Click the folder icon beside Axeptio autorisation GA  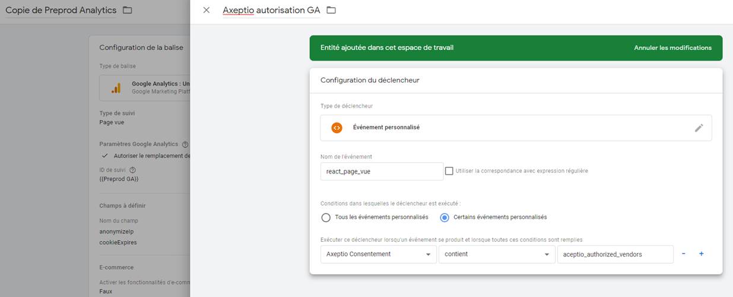point(331,10)
